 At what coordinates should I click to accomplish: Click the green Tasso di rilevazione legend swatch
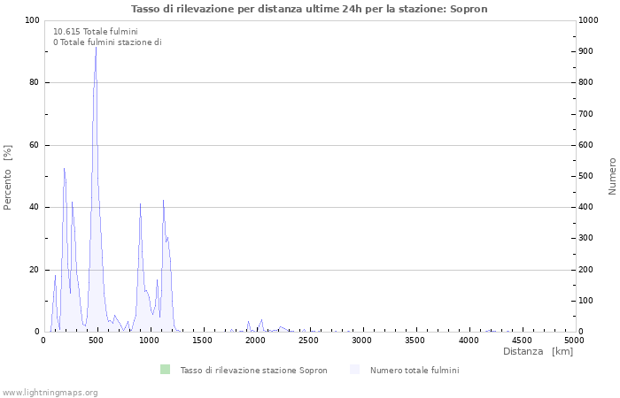click(x=165, y=370)
